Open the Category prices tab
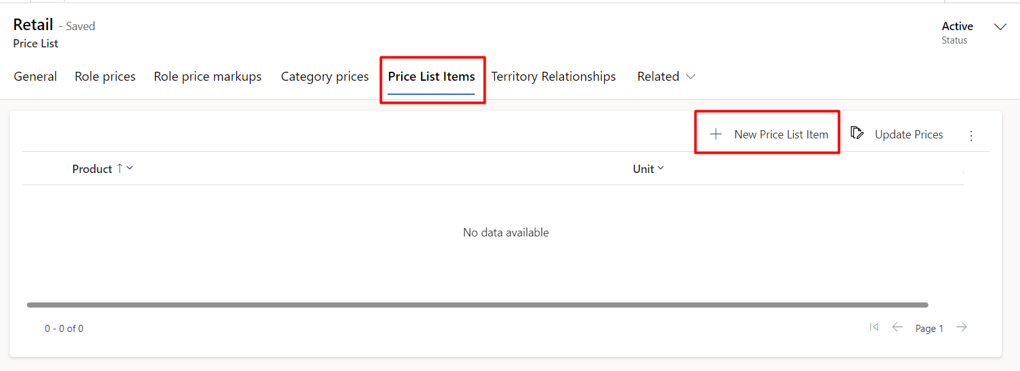The height and width of the screenshot is (371, 1020). pos(324,76)
